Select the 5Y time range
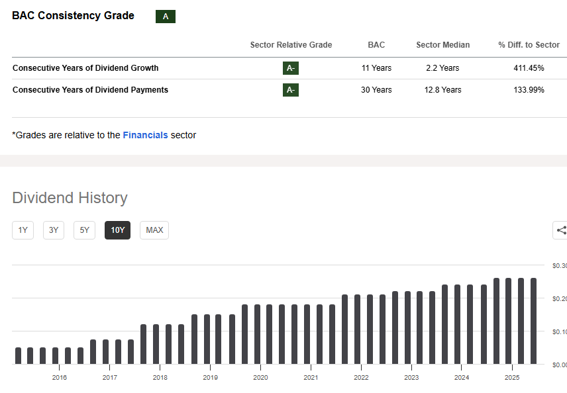This screenshot has height=393, width=567. [84, 230]
